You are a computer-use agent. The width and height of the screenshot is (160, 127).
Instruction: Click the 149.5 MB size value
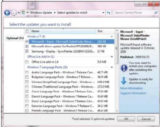[x=103, y=82]
